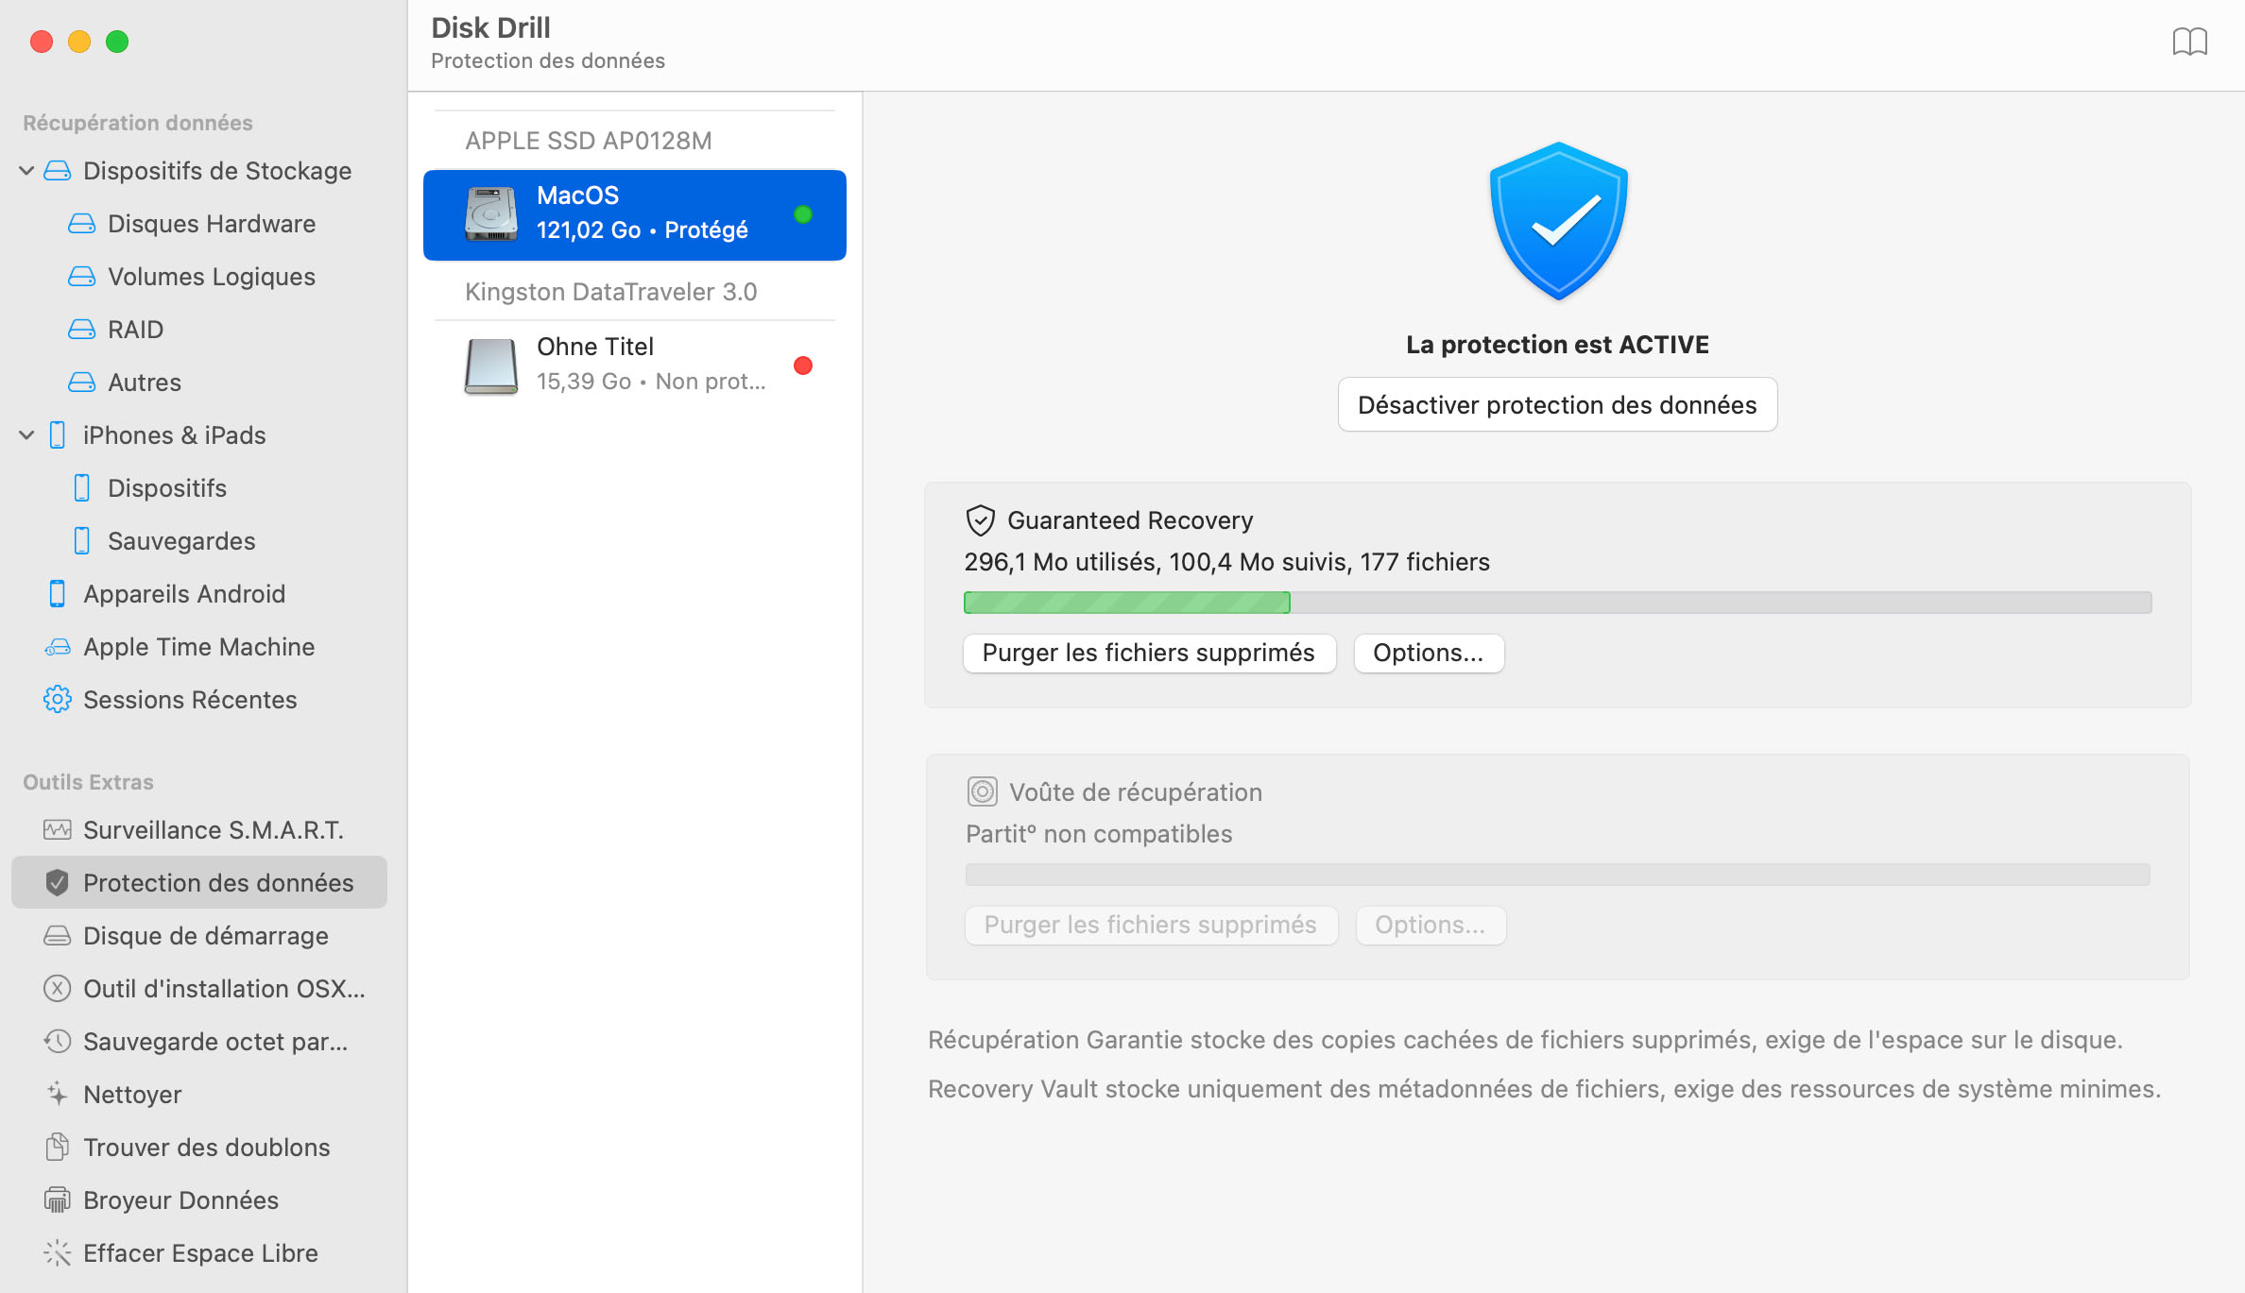The width and height of the screenshot is (2245, 1293).
Task: Click Purger les fichiers supprimés button
Action: point(1147,652)
